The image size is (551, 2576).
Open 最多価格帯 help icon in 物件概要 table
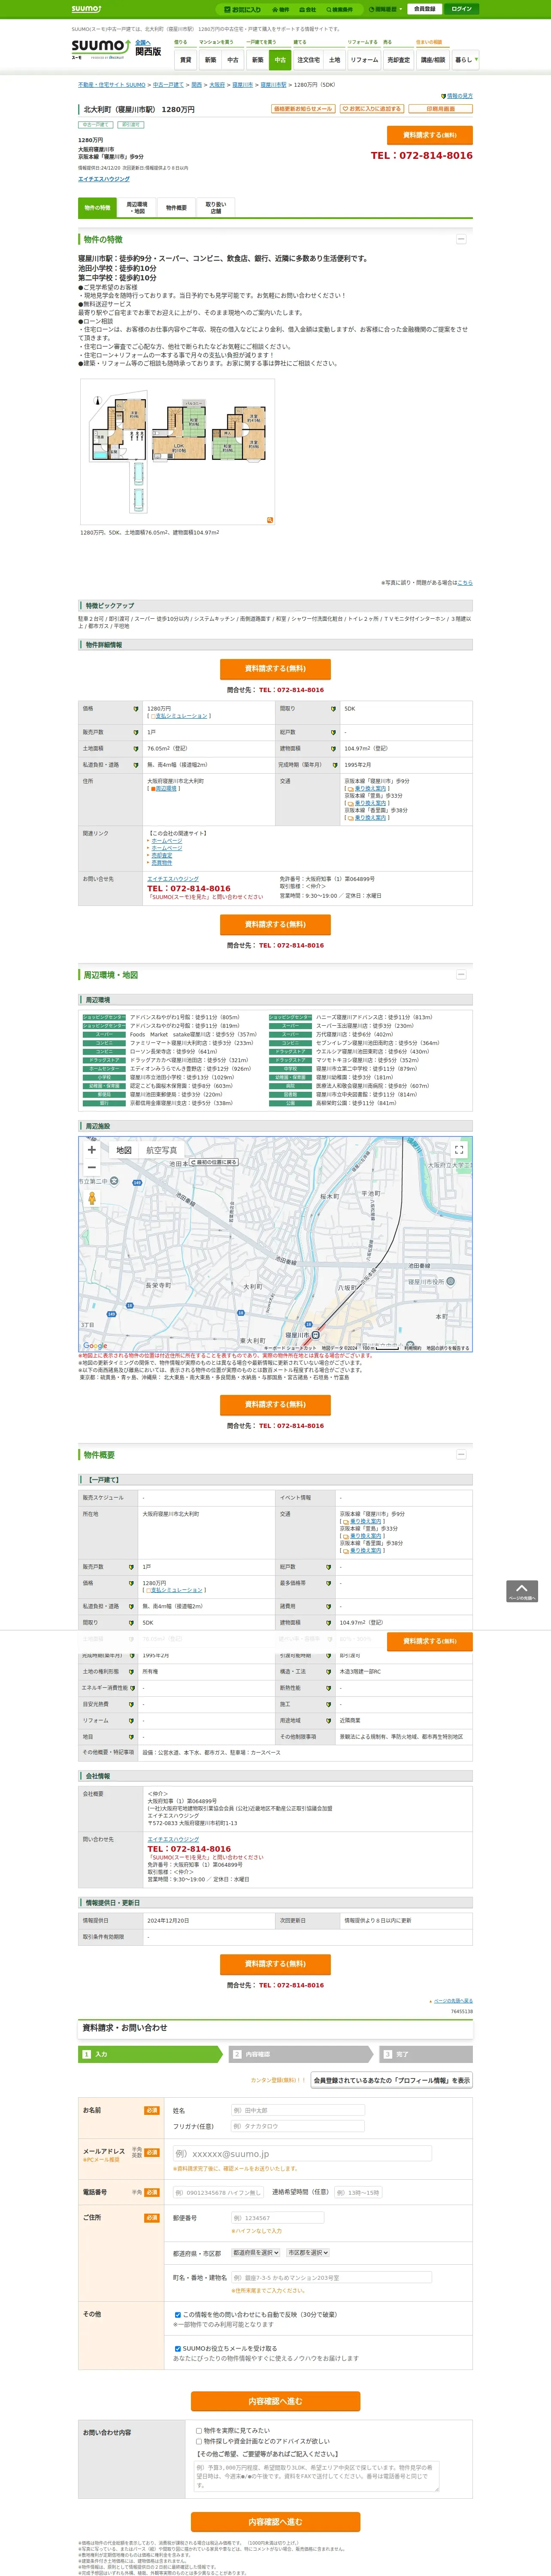pos(328,1583)
